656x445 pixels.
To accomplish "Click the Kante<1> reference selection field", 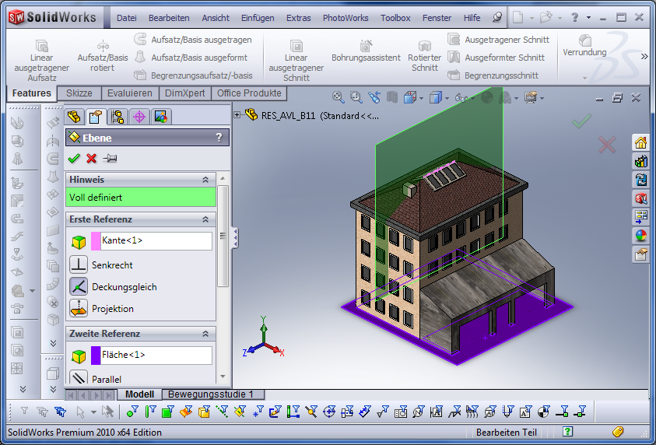I will pos(156,241).
